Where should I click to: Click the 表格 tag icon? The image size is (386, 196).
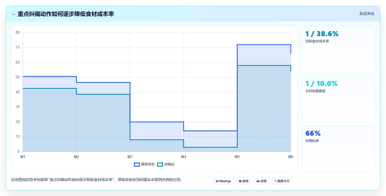[x=240, y=181]
